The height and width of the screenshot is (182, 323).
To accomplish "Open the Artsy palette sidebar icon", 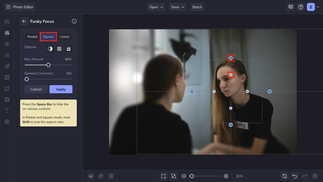I will [x=7, y=66].
